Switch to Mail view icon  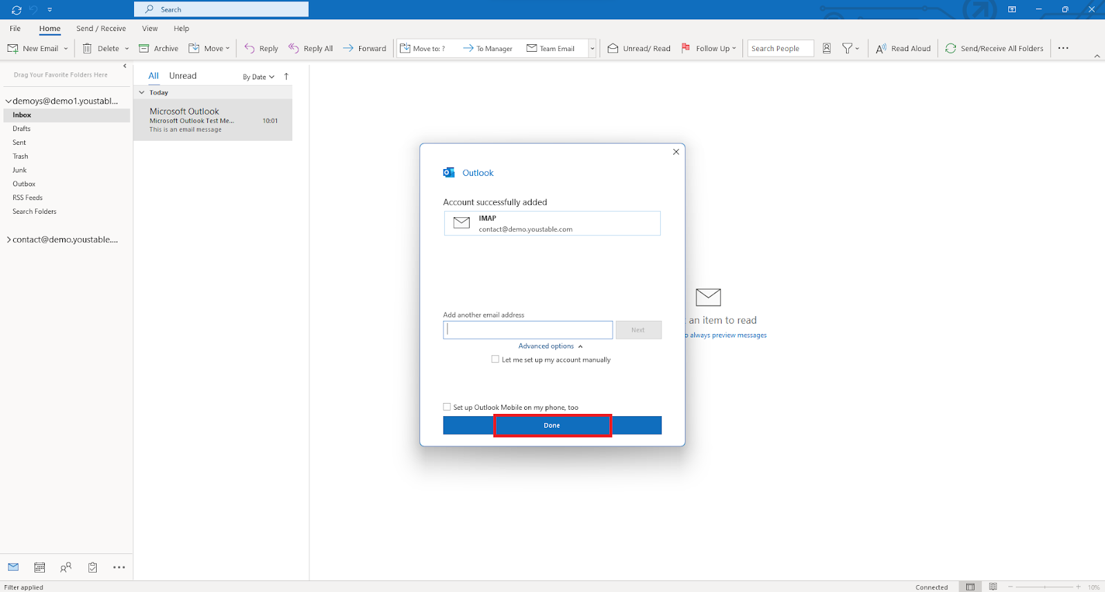point(13,567)
